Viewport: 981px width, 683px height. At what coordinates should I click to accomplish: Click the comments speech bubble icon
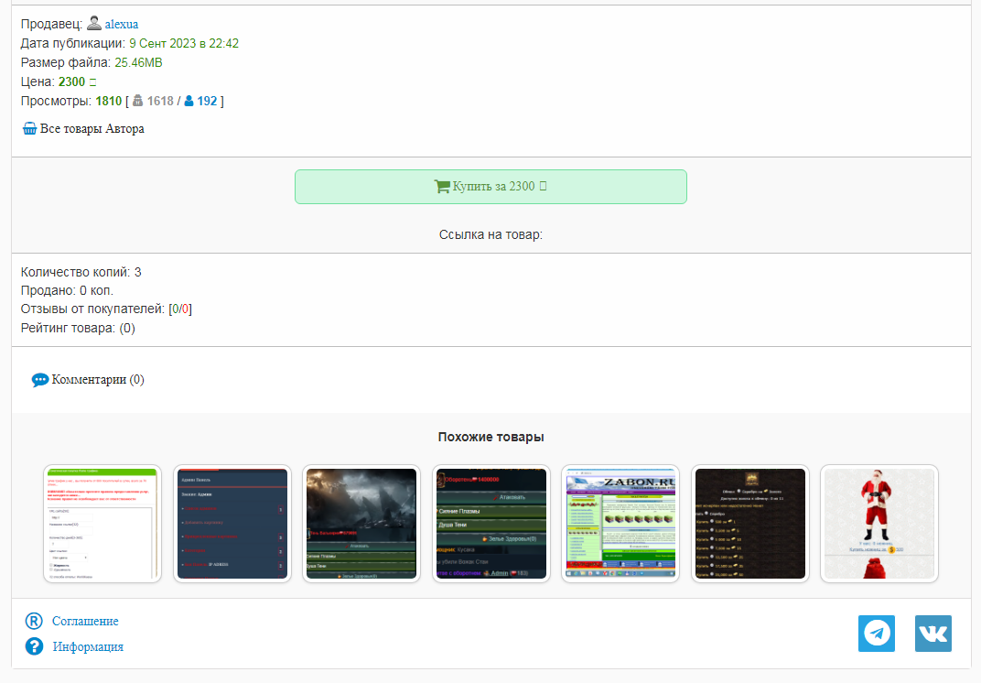point(40,380)
